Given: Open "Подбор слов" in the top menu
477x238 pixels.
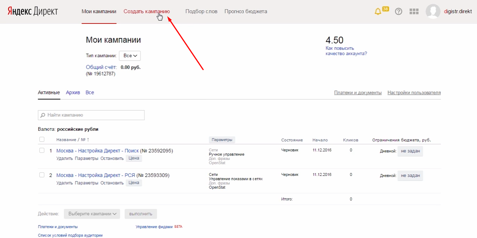Looking at the screenshot, I should point(201,11).
